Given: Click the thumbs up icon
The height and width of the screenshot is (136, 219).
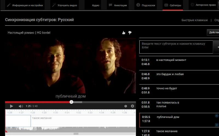Looking at the screenshot, I should 124,33.
